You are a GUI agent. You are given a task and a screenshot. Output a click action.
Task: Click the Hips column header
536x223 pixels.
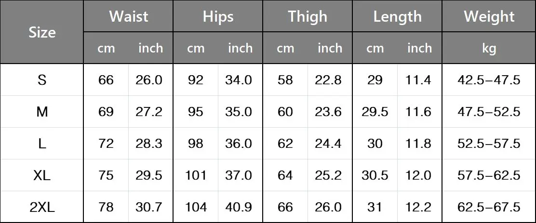[x=218, y=16]
